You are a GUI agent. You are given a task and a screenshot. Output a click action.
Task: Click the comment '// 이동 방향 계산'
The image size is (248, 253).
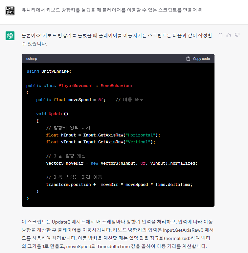coord(66,156)
